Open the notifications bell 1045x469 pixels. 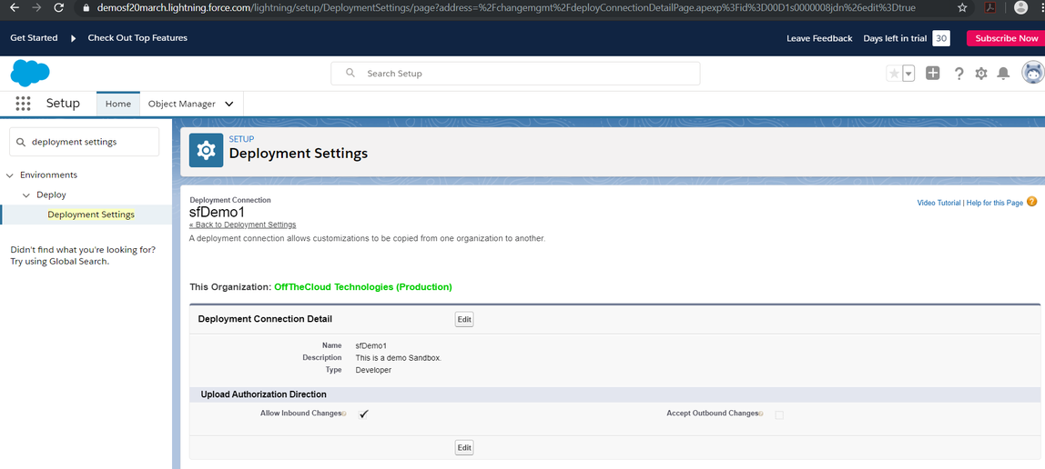1003,74
